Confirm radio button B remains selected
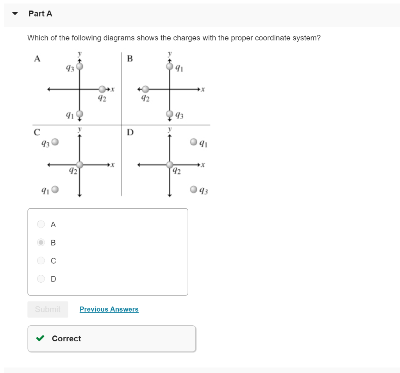This screenshot has height=373, width=400. pyautogui.click(x=41, y=242)
